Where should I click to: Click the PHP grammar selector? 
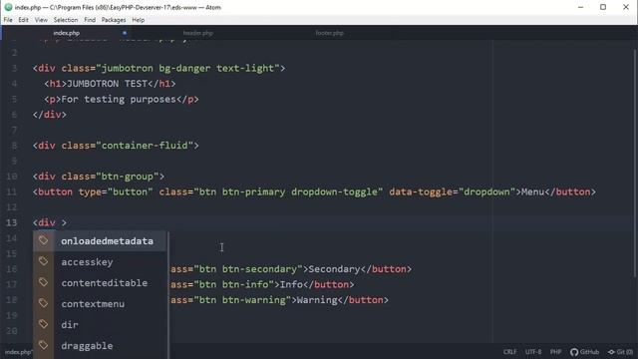pos(556,352)
